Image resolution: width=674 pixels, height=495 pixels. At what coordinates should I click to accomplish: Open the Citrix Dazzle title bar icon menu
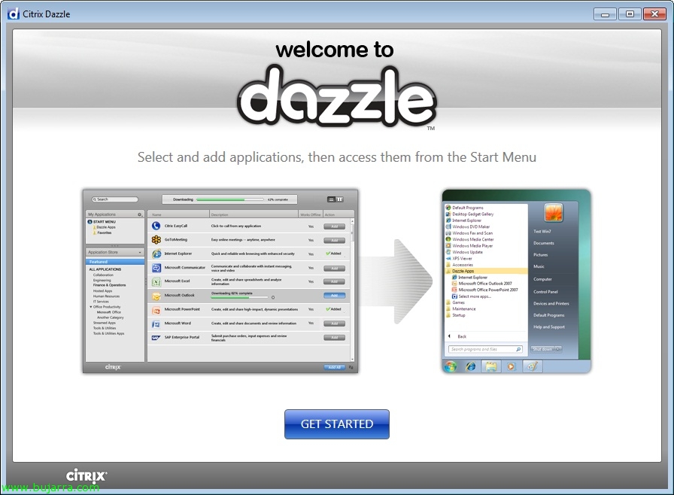point(14,14)
